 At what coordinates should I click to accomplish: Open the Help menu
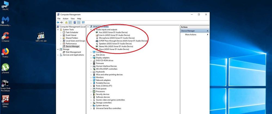click(79, 19)
